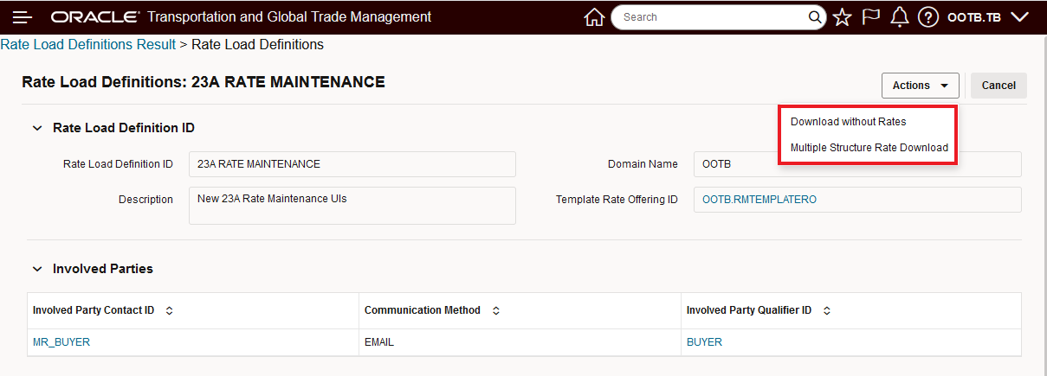Open the Watchlist flag icon
Screen dimensions: 1047x376
click(x=871, y=17)
